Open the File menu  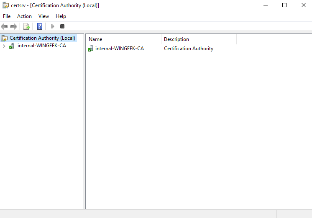(x=7, y=16)
